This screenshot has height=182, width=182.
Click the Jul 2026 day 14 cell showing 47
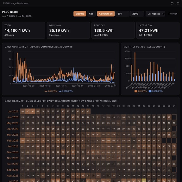(88, 111)
